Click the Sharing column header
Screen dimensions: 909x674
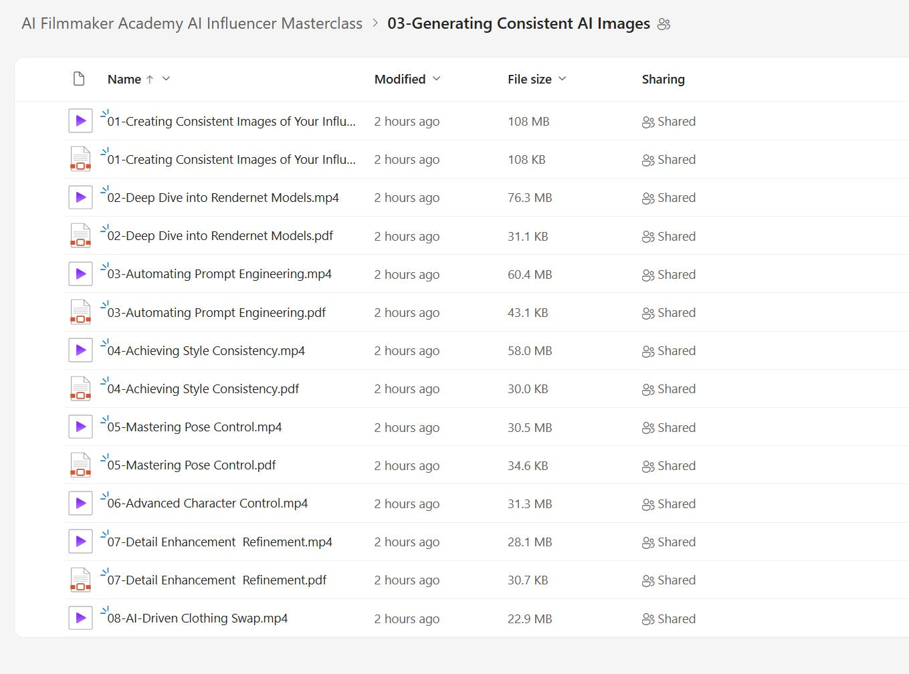[x=663, y=80]
